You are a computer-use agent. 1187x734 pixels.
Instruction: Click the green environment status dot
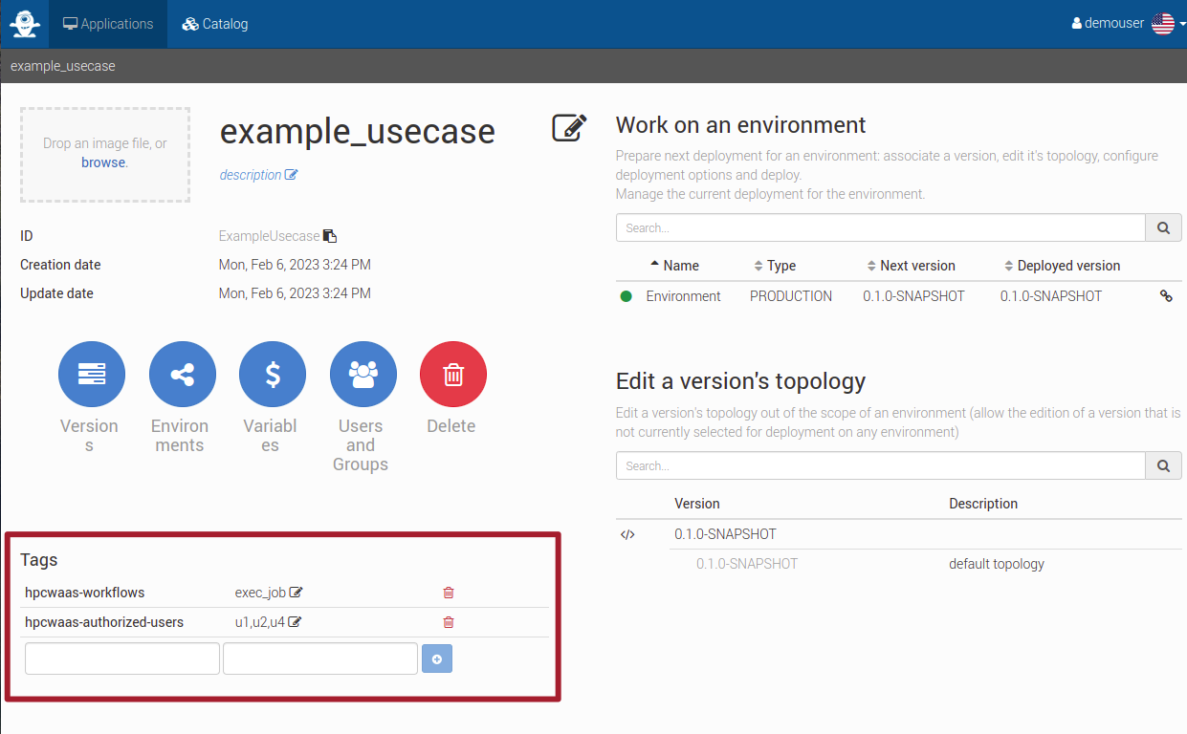point(626,296)
